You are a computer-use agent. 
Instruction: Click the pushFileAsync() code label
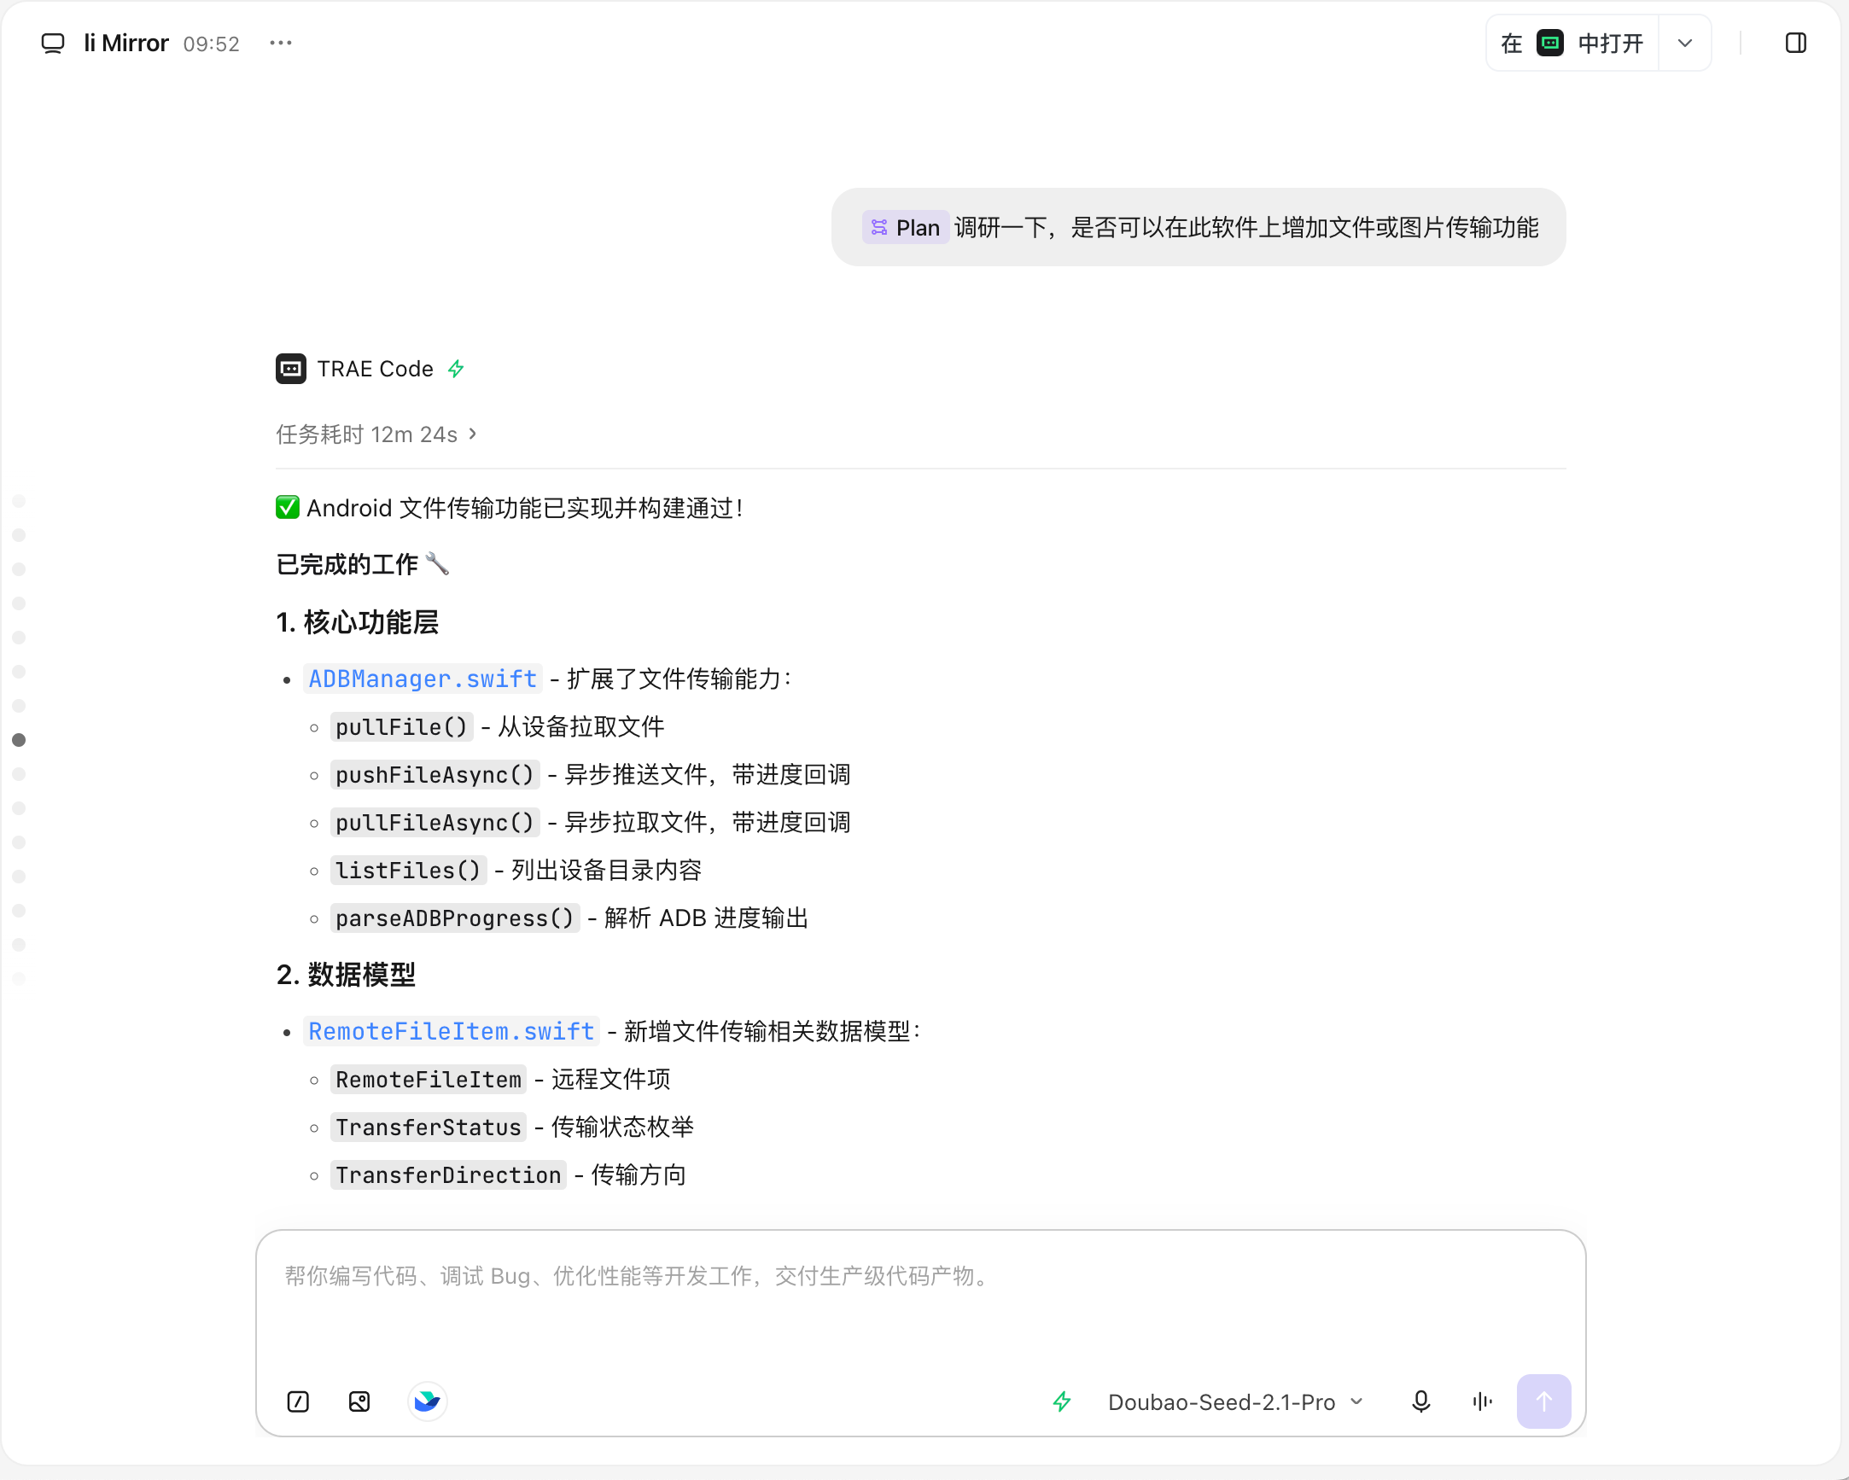435,775
